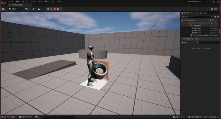Open the blueprints toolbar dropdown
Viewport: 221px width, 119px height.
point(33,9)
